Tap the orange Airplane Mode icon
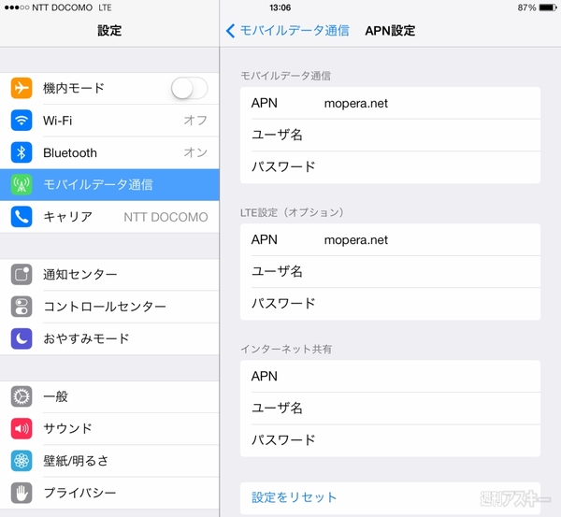The width and height of the screenshot is (561, 517). click(x=22, y=88)
